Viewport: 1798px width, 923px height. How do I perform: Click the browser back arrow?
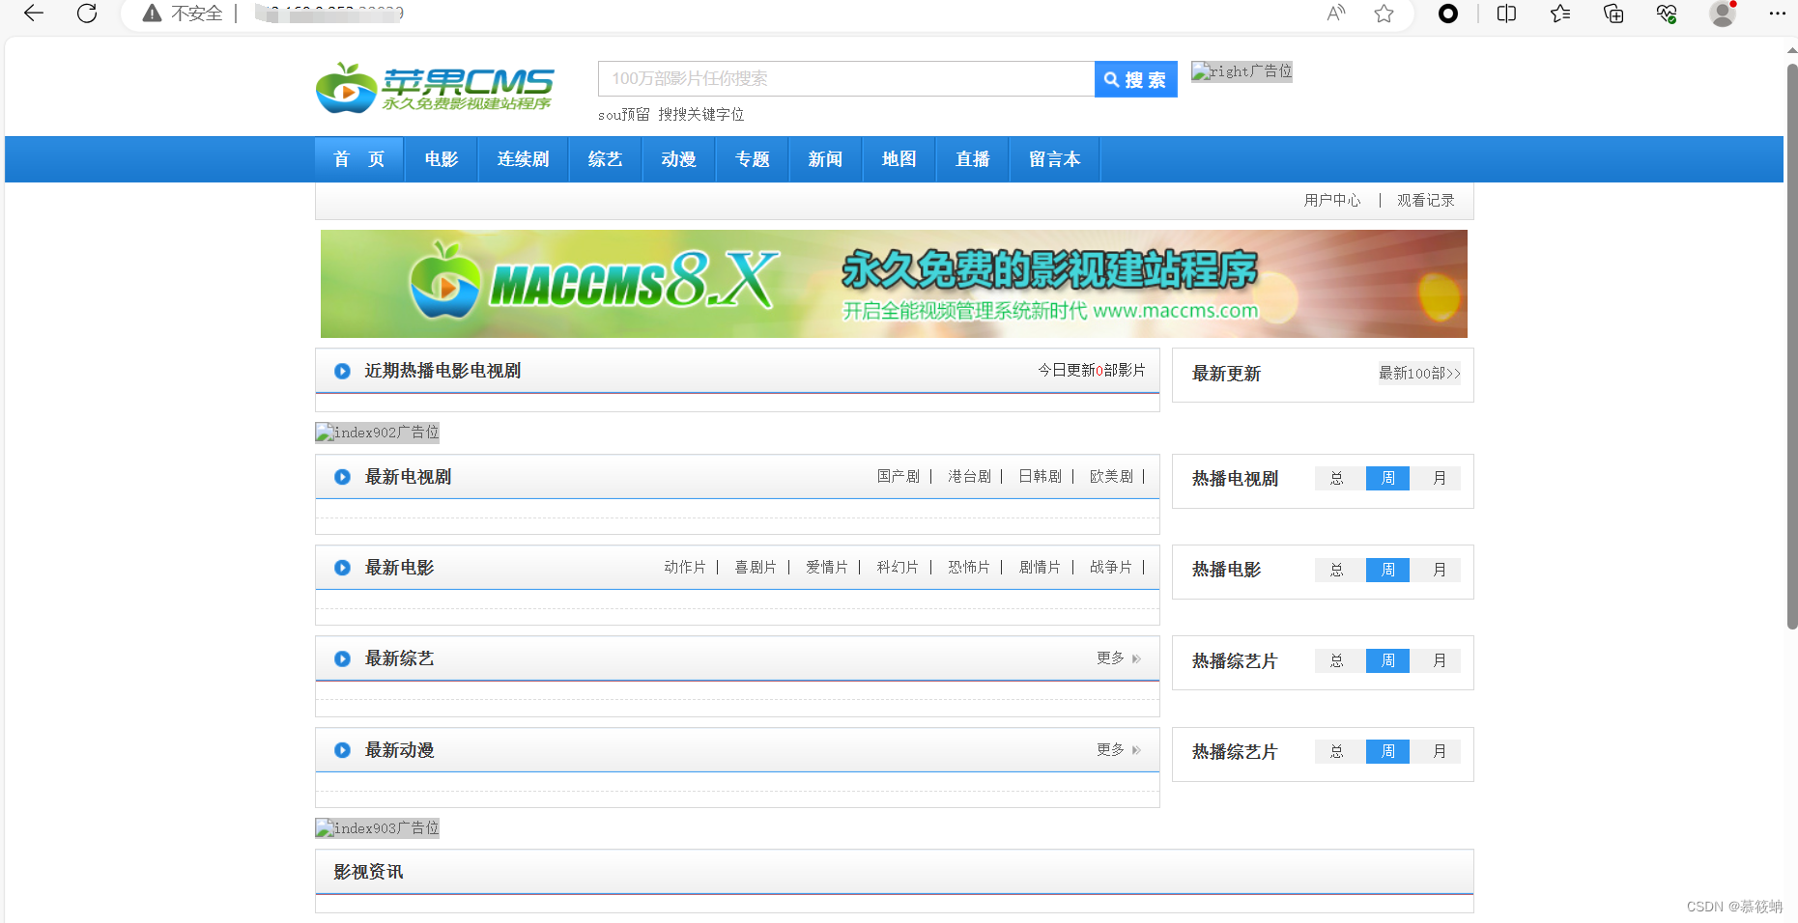[x=34, y=14]
